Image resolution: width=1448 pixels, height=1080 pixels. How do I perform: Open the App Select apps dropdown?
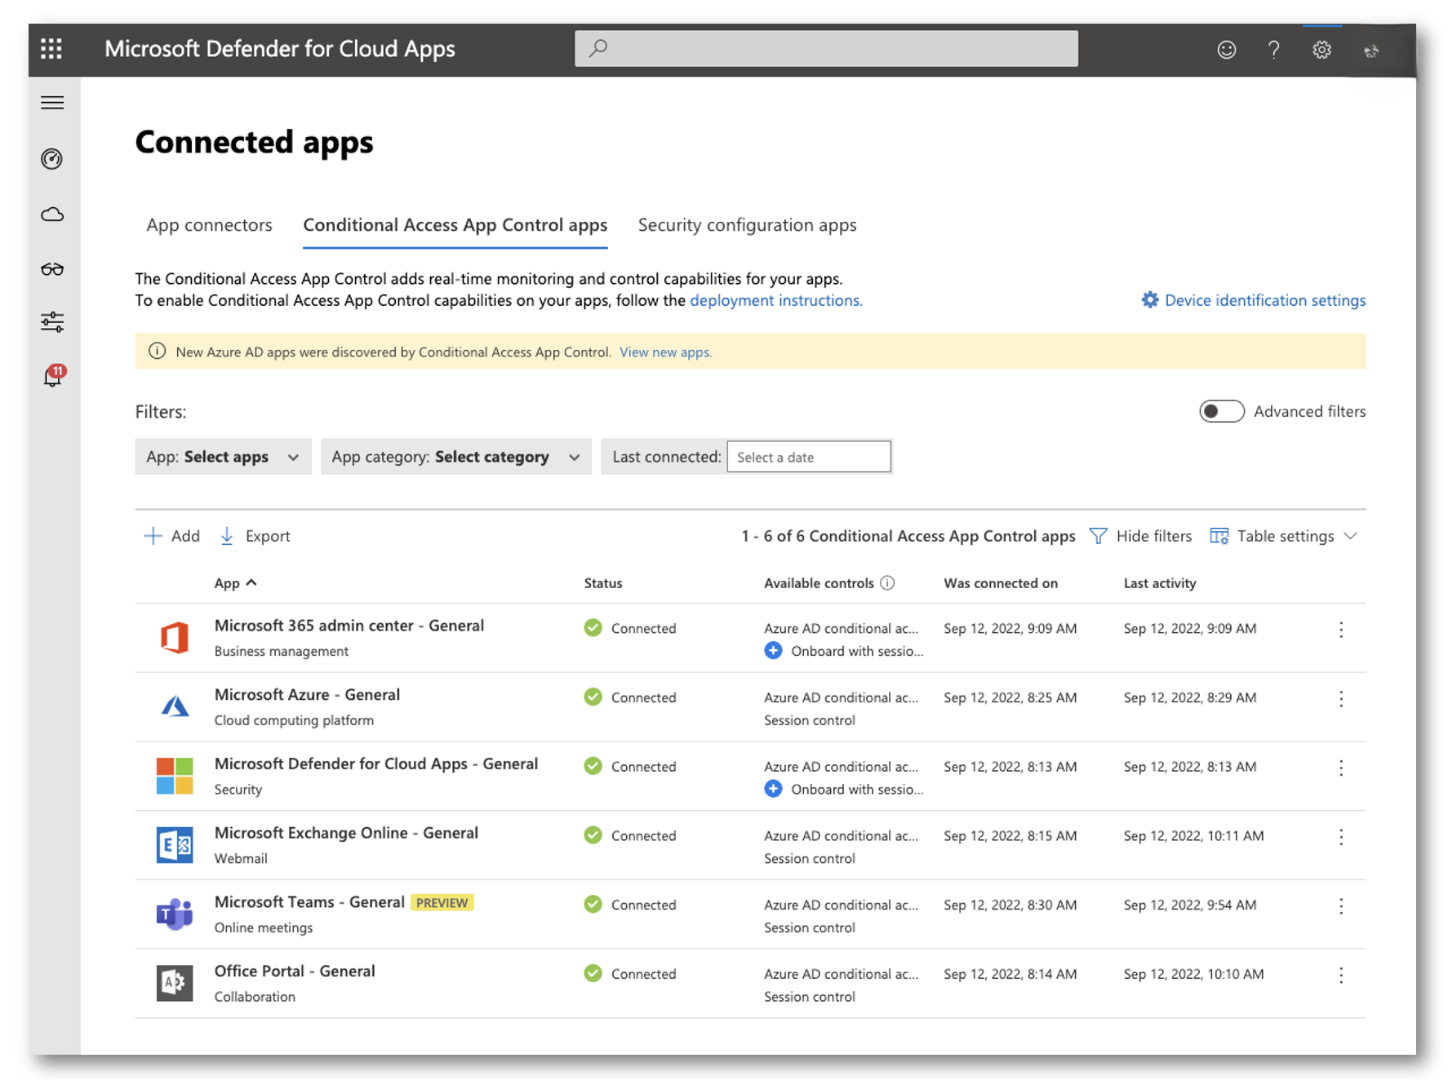pyautogui.click(x=223, y=457)
